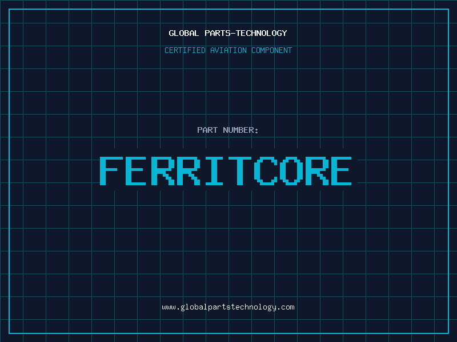457x342 pixels.
Task: Click the letter T in FERRITCORE
Action: click(x=239, y=170)
